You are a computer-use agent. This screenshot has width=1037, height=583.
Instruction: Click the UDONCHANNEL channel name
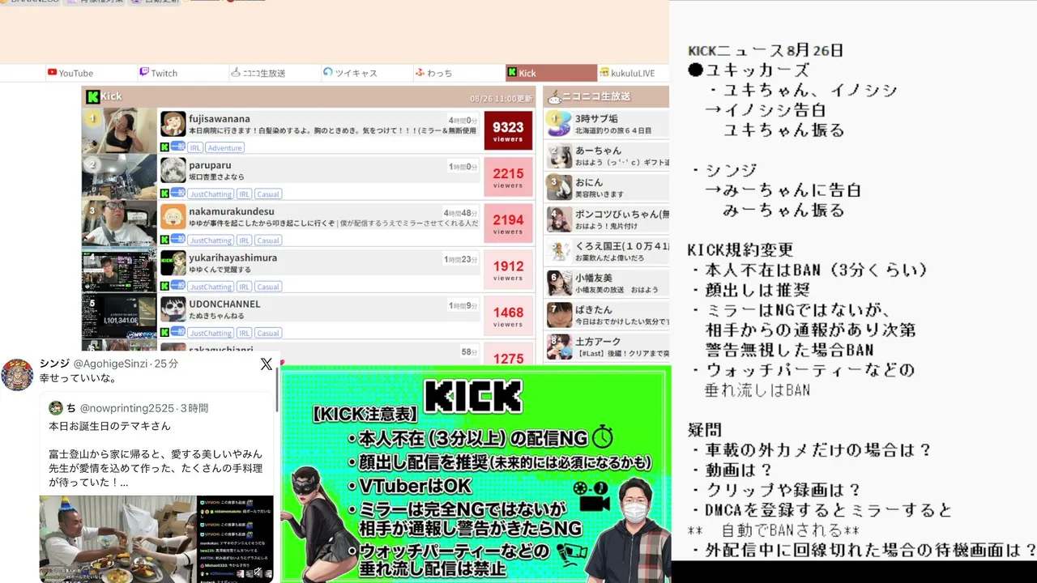coord(225,304)
